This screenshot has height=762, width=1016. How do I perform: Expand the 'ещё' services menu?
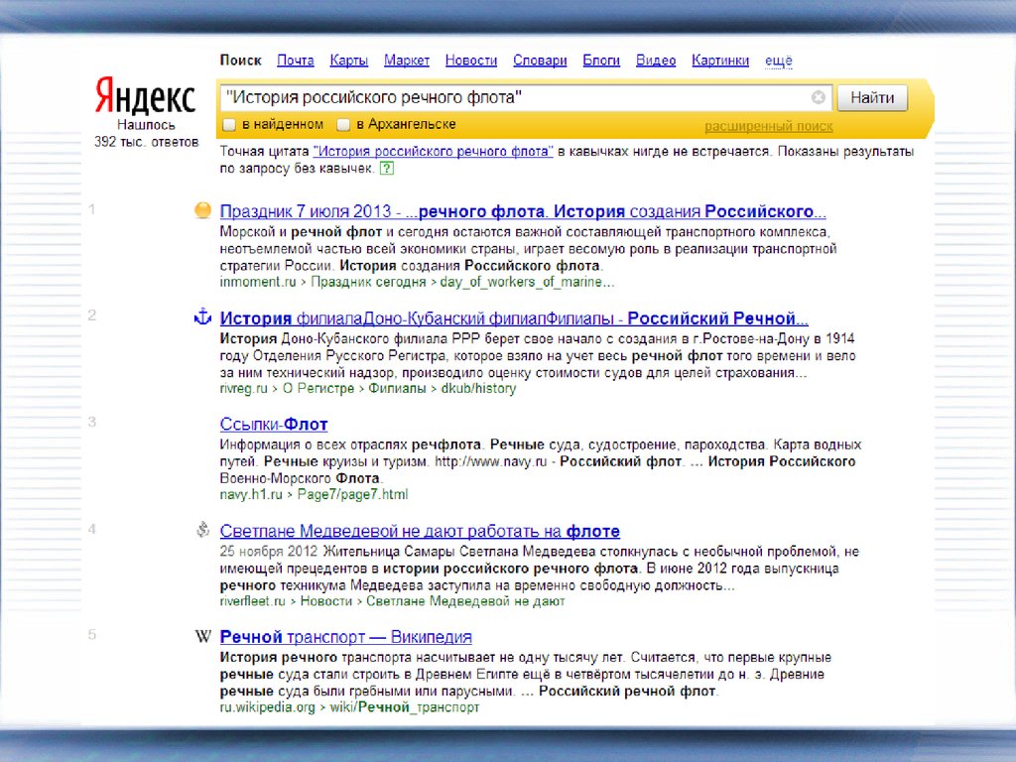click(778, 61)
